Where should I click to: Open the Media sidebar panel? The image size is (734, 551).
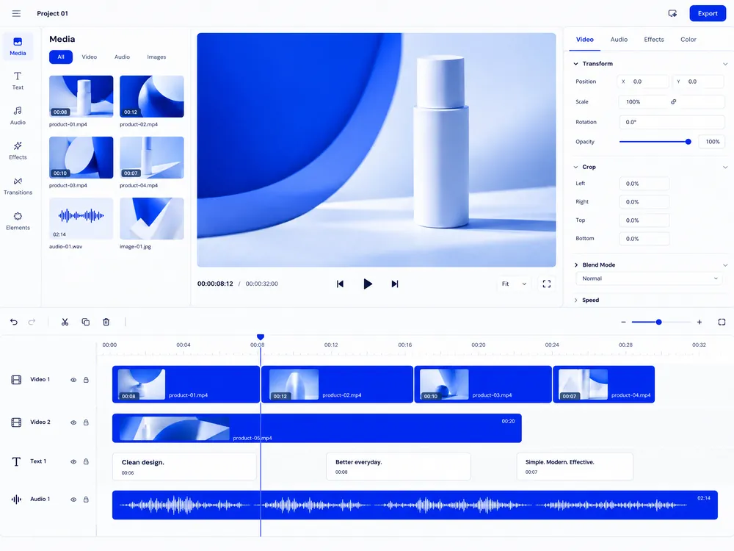tap(18, 46)
